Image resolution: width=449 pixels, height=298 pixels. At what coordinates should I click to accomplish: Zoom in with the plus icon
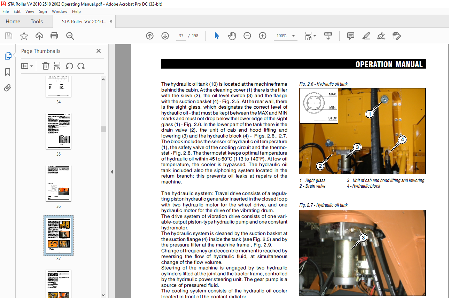(263, 36)
